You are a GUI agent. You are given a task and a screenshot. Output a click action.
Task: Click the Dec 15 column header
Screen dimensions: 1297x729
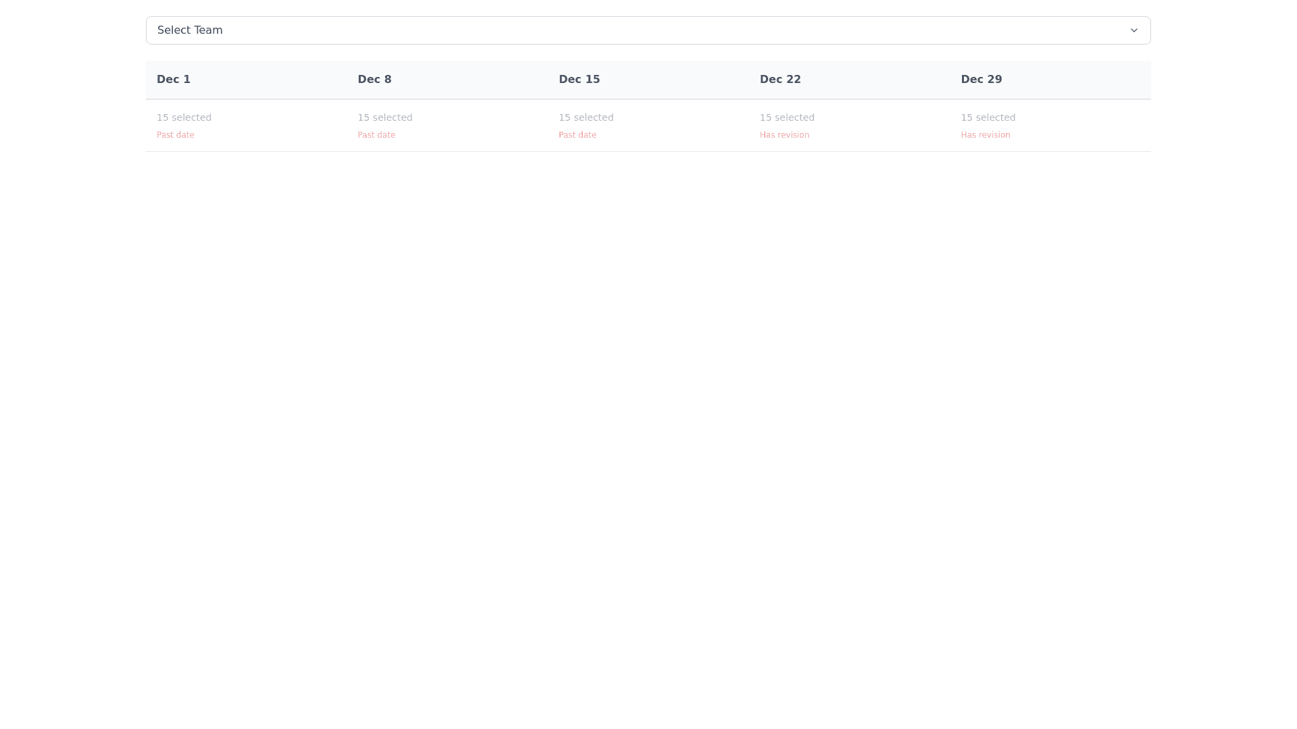tap(579, 80)
